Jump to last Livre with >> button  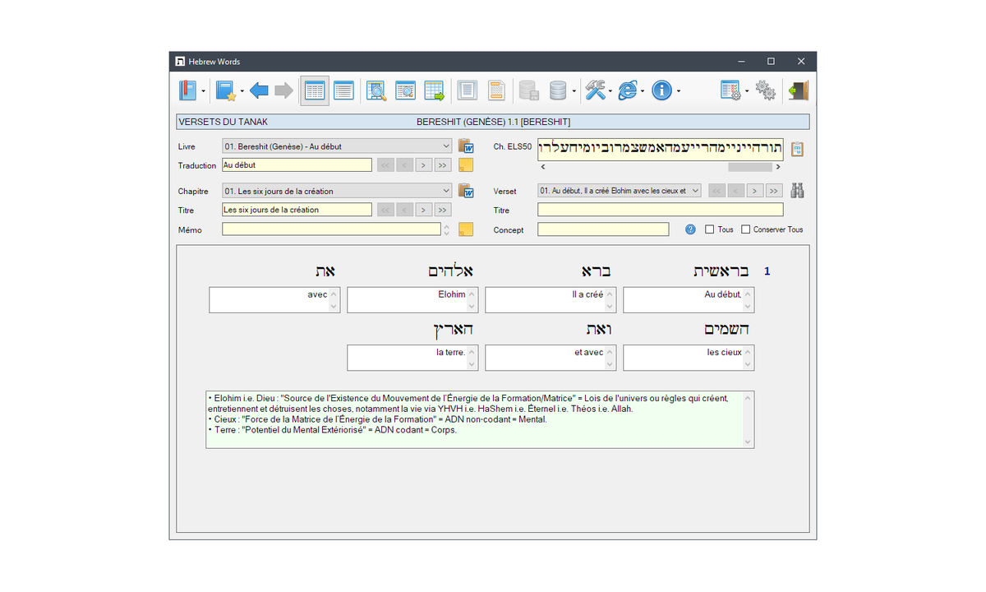click(442, 165)
